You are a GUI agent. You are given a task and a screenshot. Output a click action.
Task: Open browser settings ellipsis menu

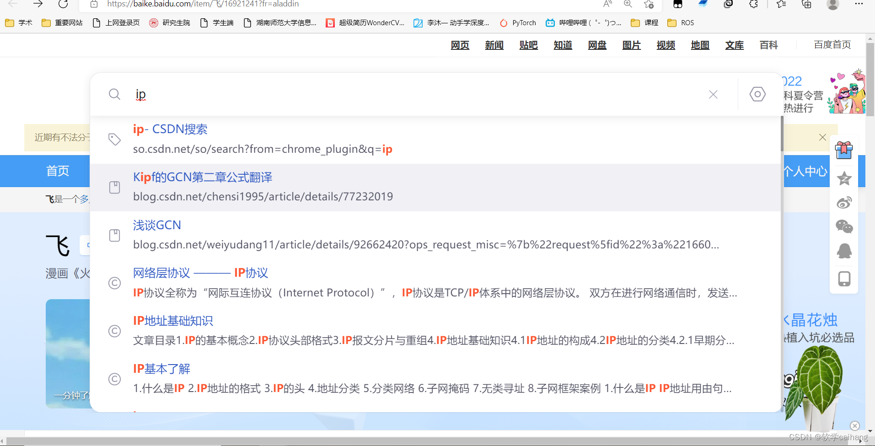(859, 4)
